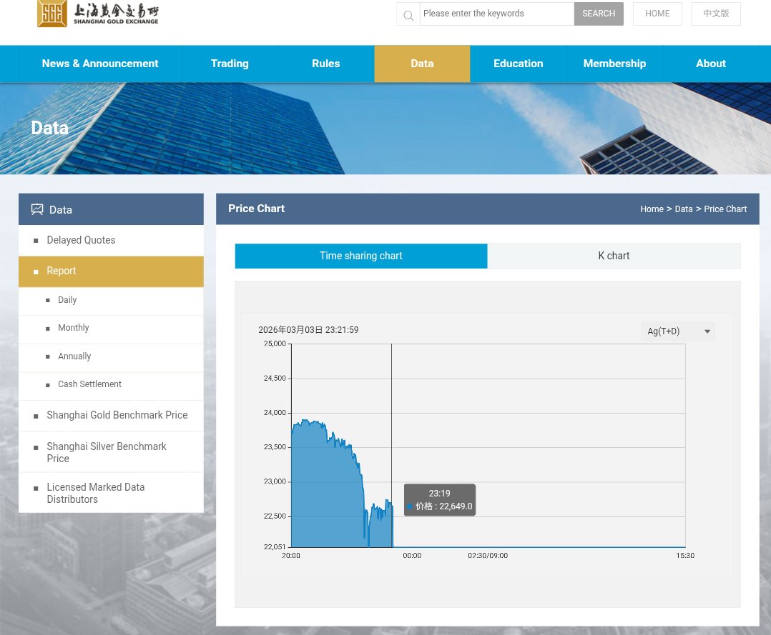Select the Education menu item

[518, 63]
